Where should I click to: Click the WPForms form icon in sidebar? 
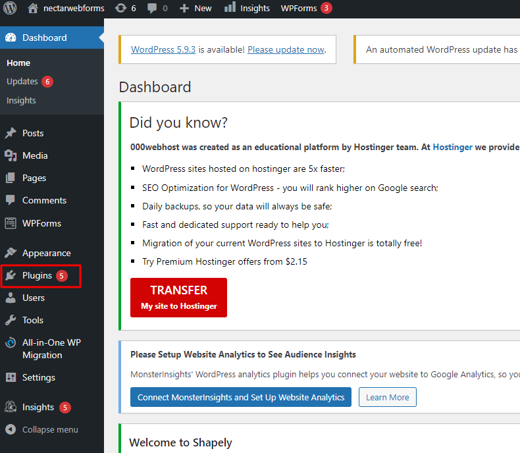(11, 223)
